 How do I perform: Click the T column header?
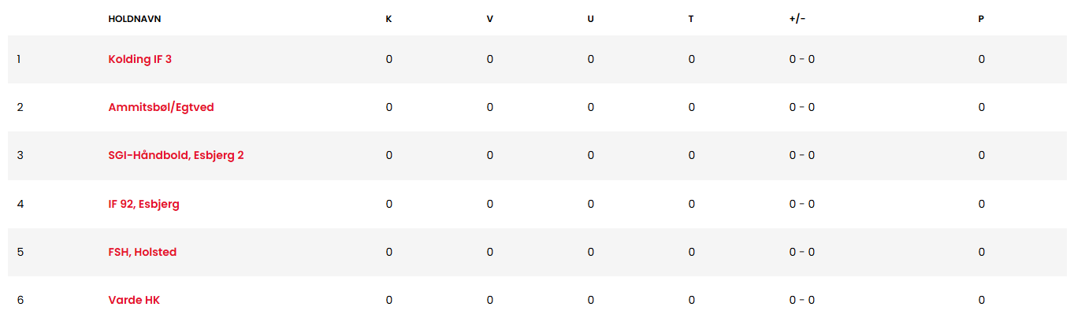coord(691,19)
